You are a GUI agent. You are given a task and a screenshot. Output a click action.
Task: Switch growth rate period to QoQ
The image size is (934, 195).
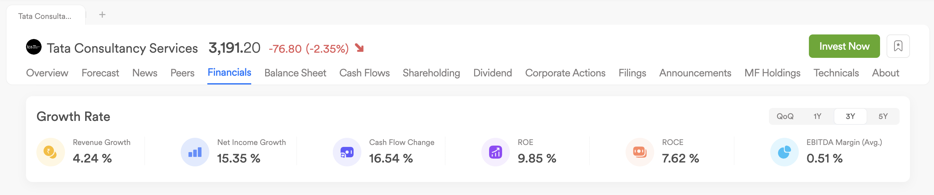tap(785, 116)
